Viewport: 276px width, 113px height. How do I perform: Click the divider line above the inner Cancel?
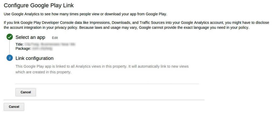pos(107,84)
